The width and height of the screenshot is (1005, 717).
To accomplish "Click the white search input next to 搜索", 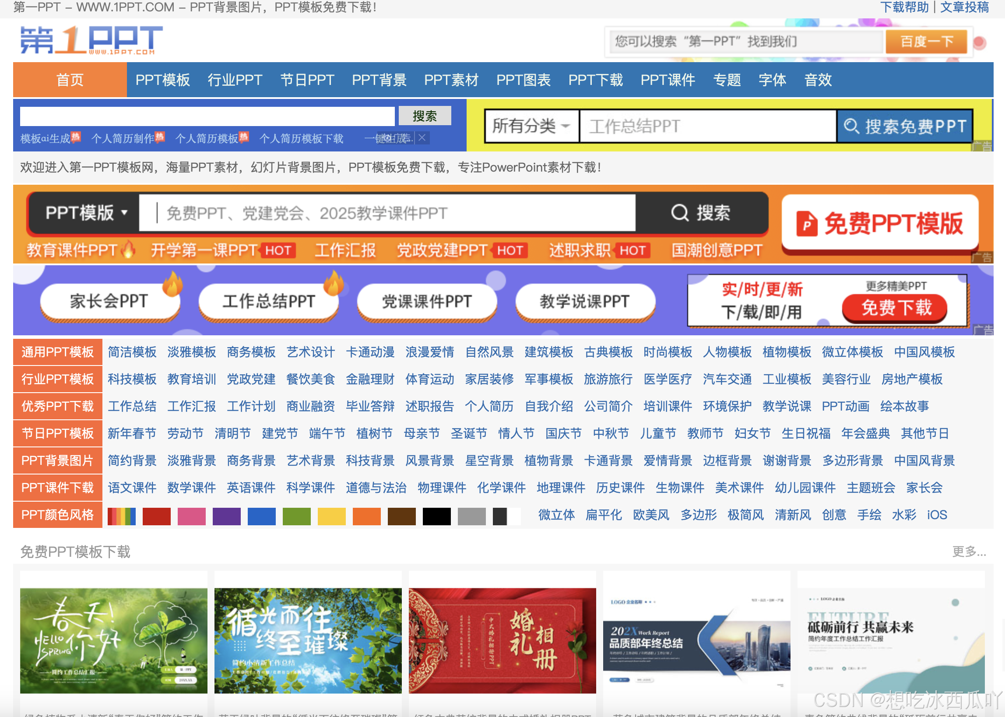I will click(x=207, y=116).
